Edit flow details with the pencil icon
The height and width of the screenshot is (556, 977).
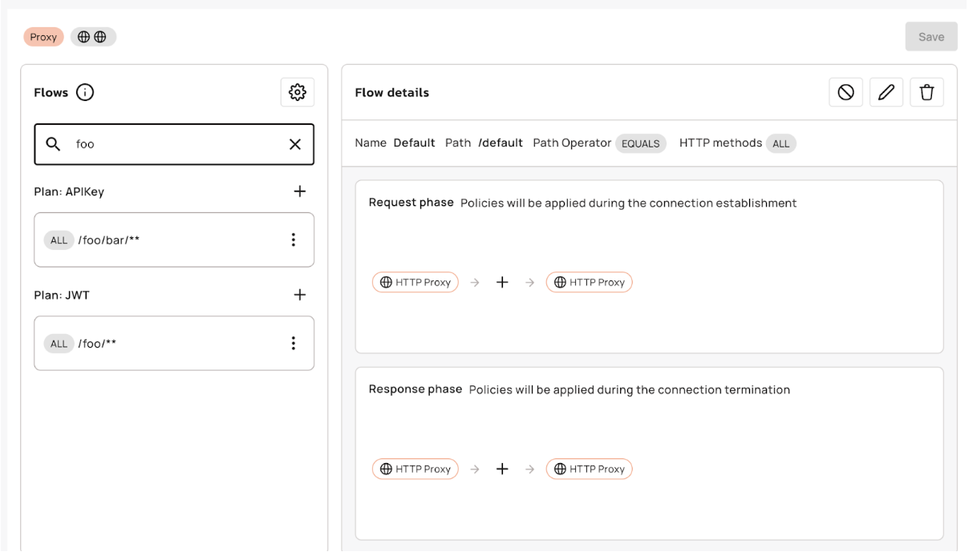point(886,92)
